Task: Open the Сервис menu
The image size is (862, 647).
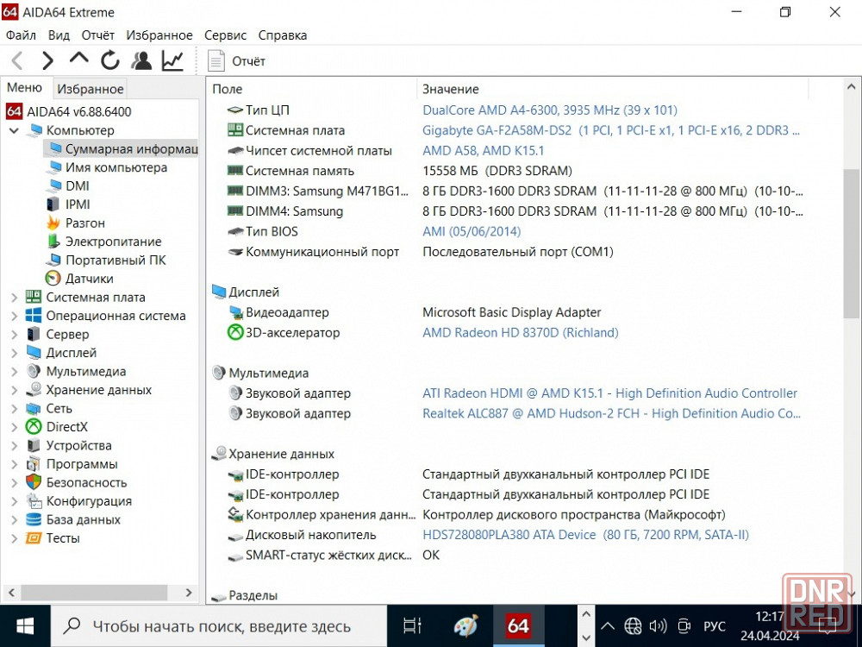Action: click(225, 35)
